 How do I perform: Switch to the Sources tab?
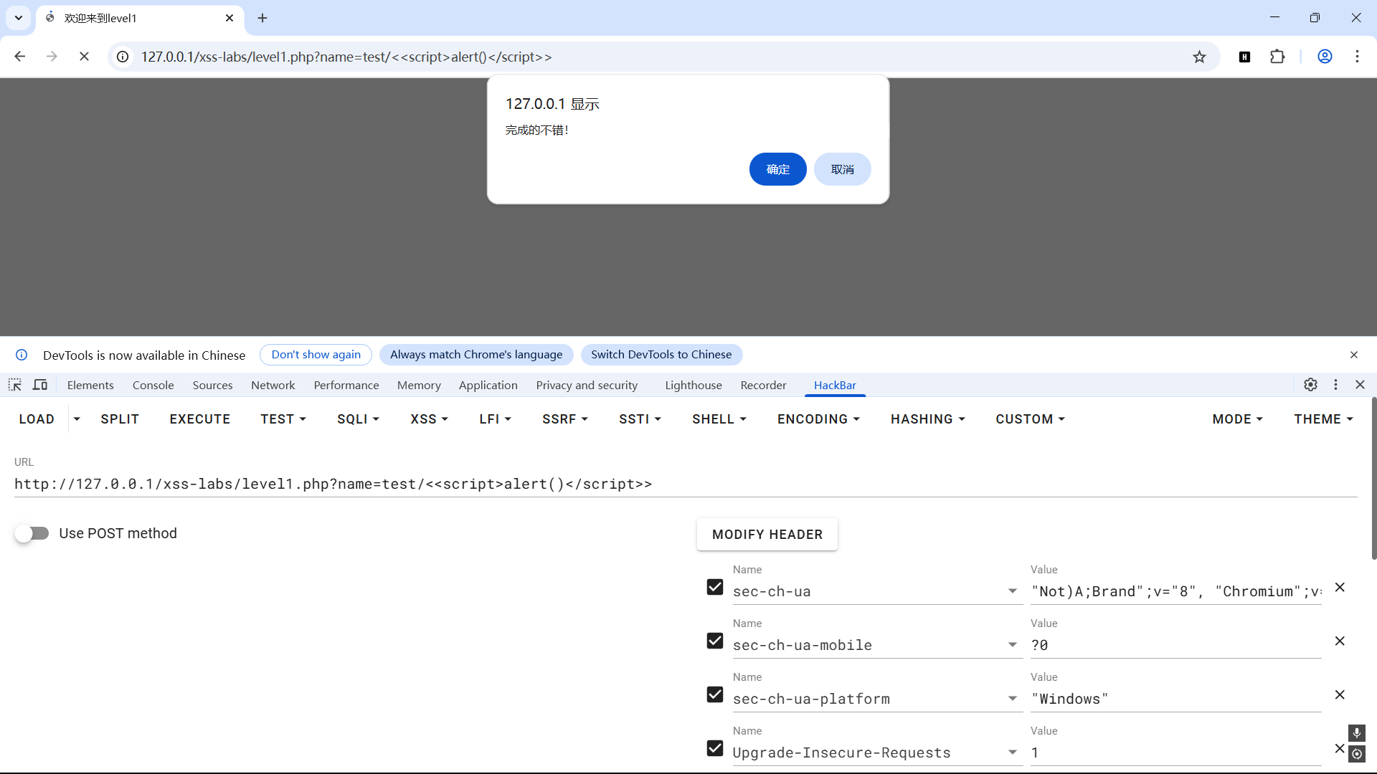[212, 385]
